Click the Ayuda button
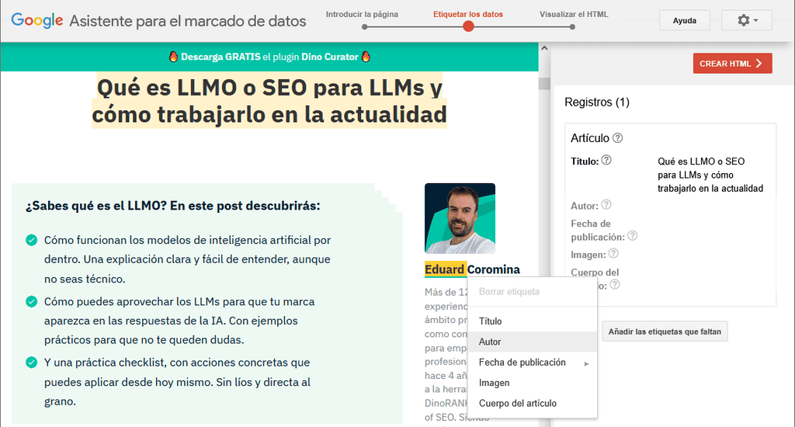The height and width of the screenshot is (427, 795). point(684,20)
